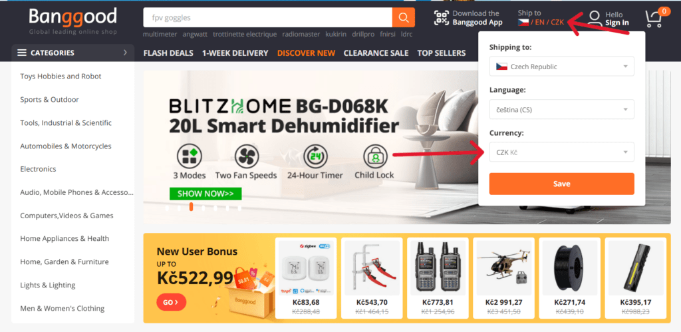Click the orange Save button
The height and width of the screenshot is (332, 681).
point(561,184)
